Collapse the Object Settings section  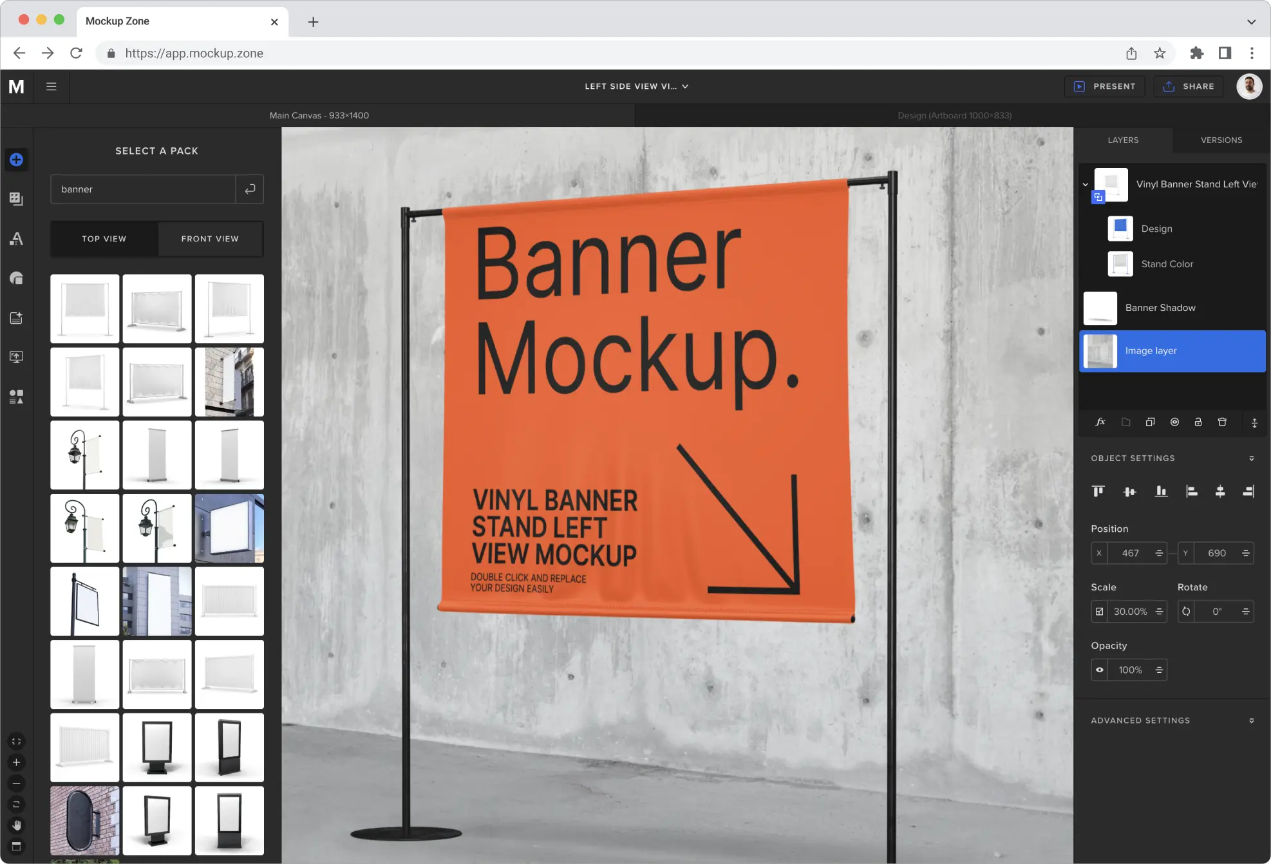[1252, 458]
